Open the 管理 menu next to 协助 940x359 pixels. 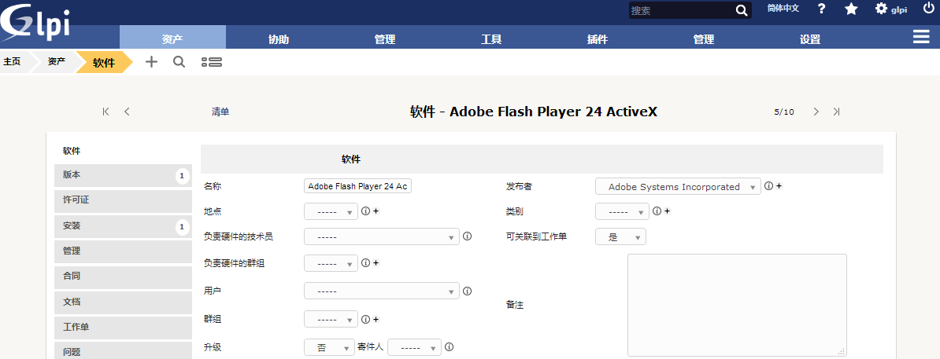point(385,39)
